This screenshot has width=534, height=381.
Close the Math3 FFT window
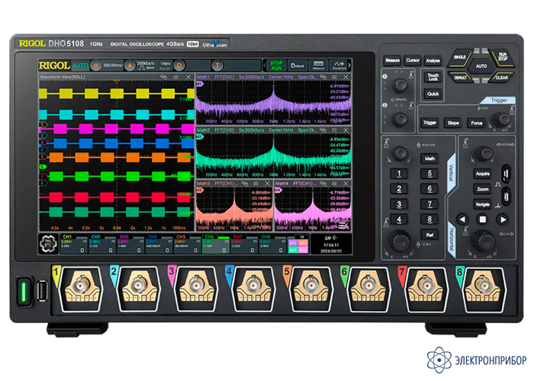267,184
